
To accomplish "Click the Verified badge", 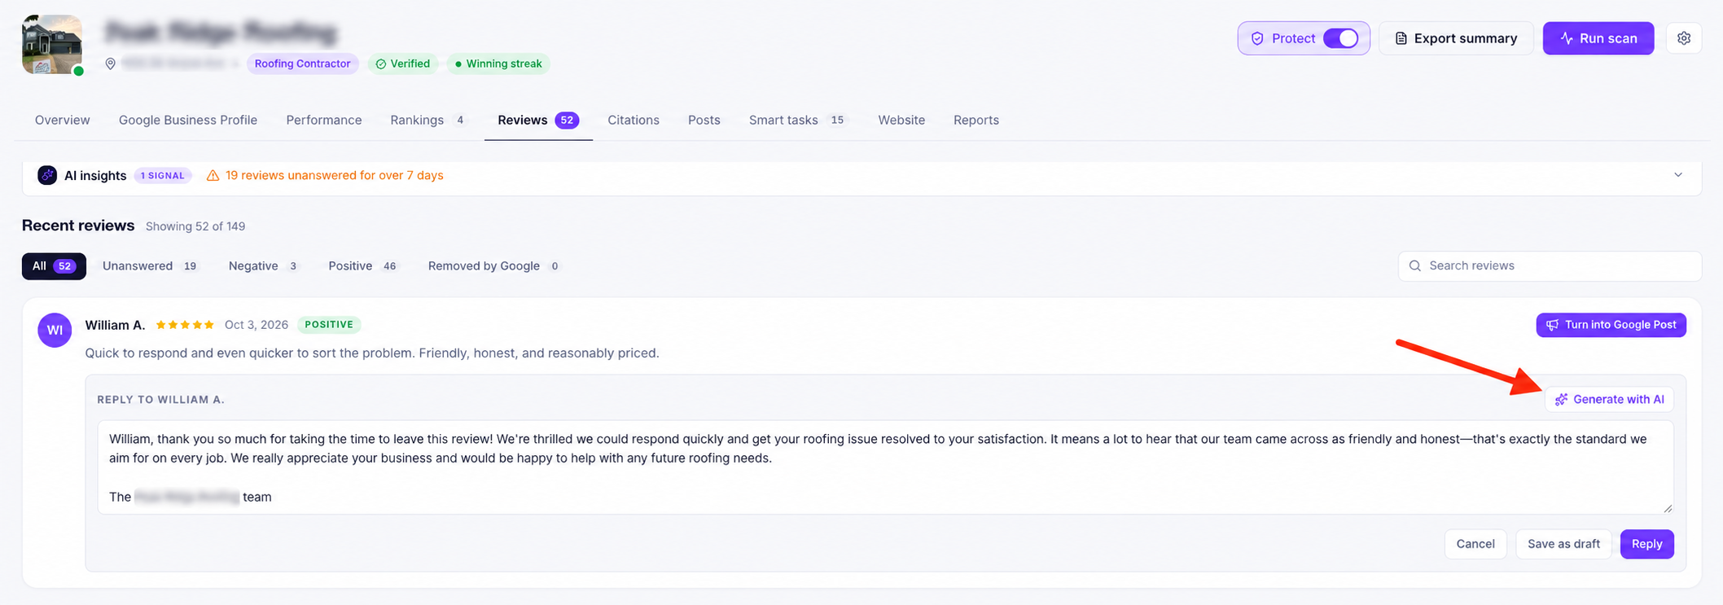I will [403, 64].
